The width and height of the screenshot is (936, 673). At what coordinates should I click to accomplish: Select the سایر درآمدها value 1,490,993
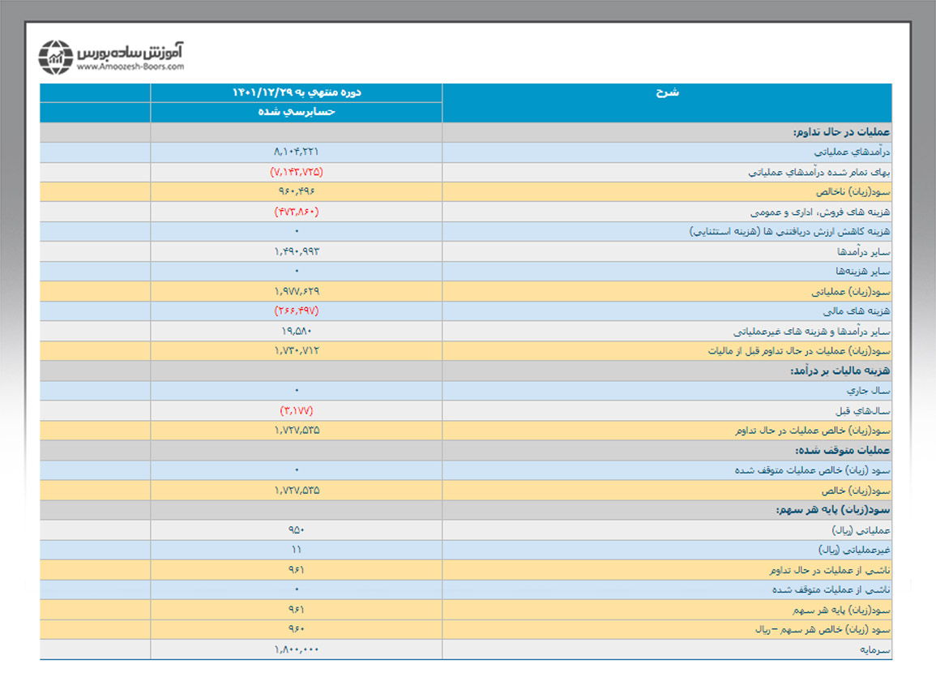pos(297,251)
